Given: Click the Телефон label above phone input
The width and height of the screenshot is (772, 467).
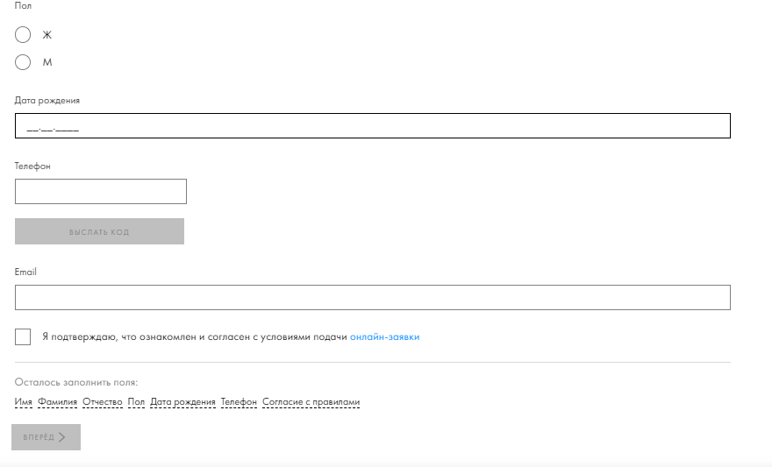Looking at the screenshot, I should coord(32,166).
